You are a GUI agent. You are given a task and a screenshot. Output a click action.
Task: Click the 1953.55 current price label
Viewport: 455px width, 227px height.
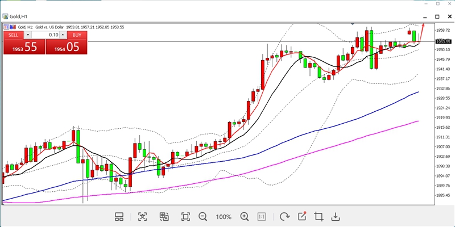pos(443,41)
